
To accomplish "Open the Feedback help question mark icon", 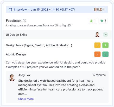I will pos(24,21).
